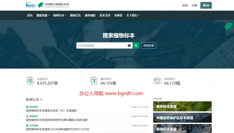Screen dimensions: 234x133
Task: Click the Chinese Virtual Herbarium ginkgo logo
Action: point(41,5)
